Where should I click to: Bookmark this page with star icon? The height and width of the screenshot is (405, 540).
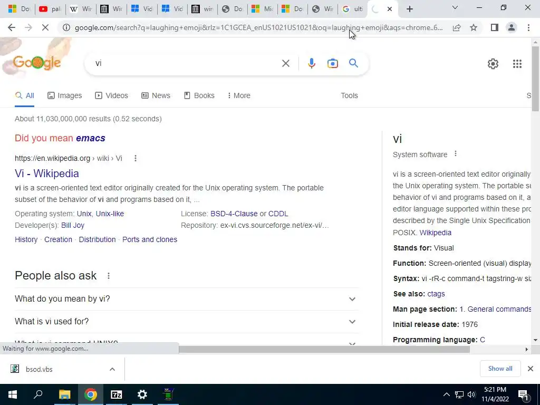[x=474, y=27]
